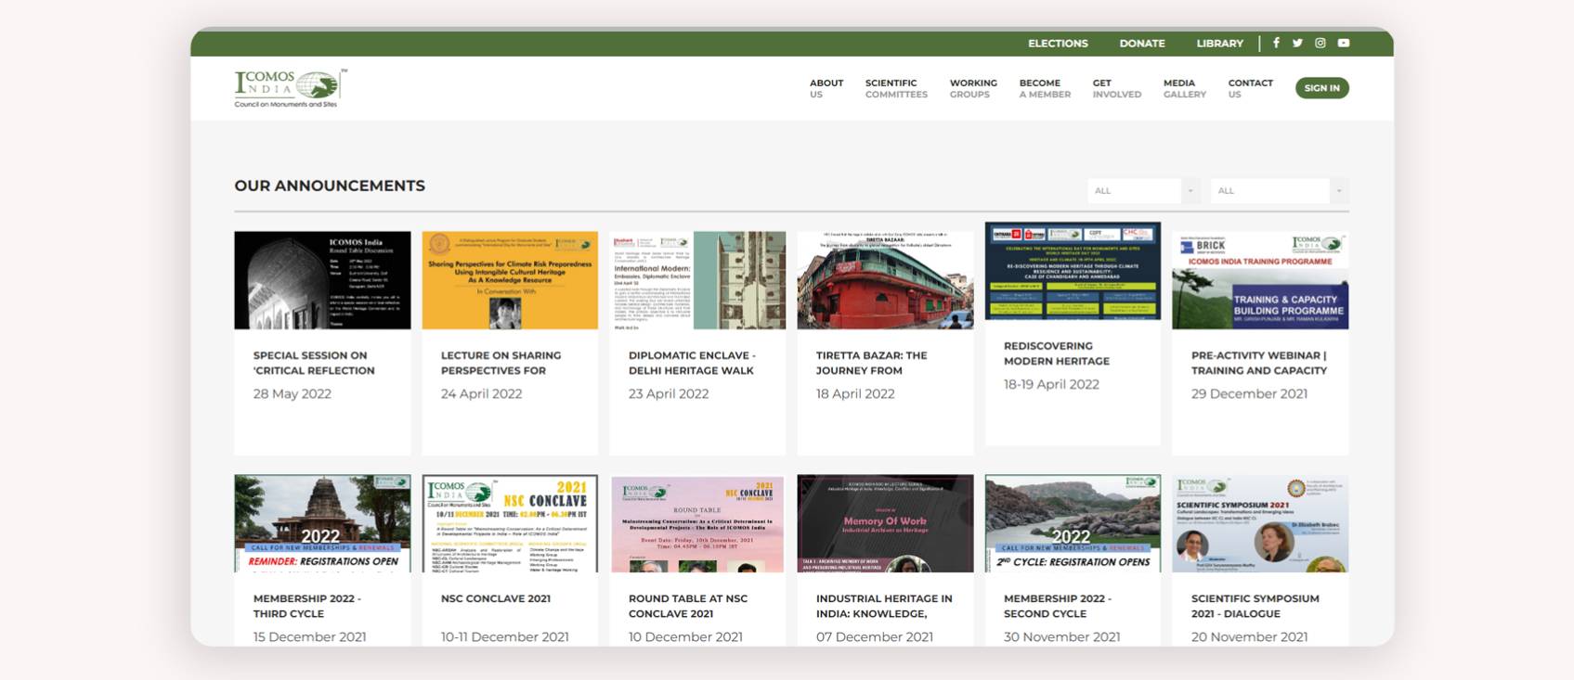Viewport: 1574px width, 680px height.
Task: Open the first ALL filter dropdown
Action: click(x=1143, y=190)
